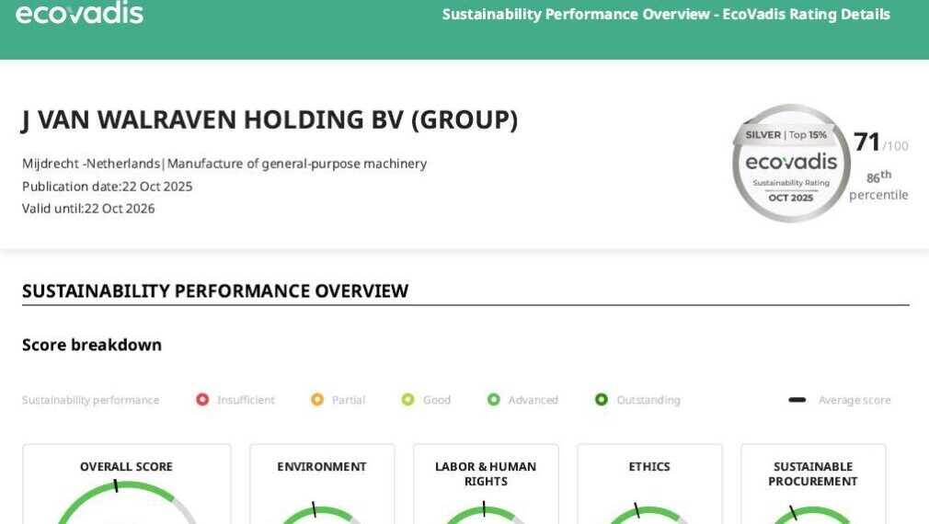Open the Ethics score card
Viewport: 929px width, 524px height.
(649, 467)
